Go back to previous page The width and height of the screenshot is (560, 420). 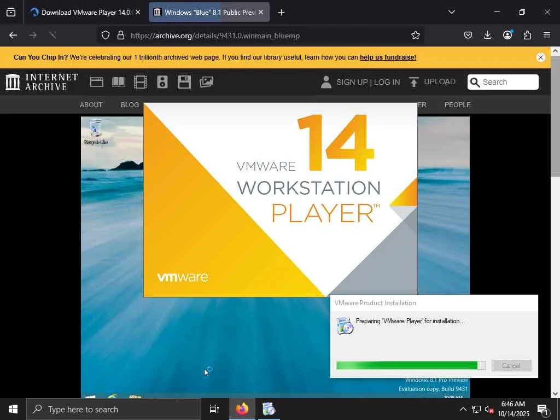[13, 35]
